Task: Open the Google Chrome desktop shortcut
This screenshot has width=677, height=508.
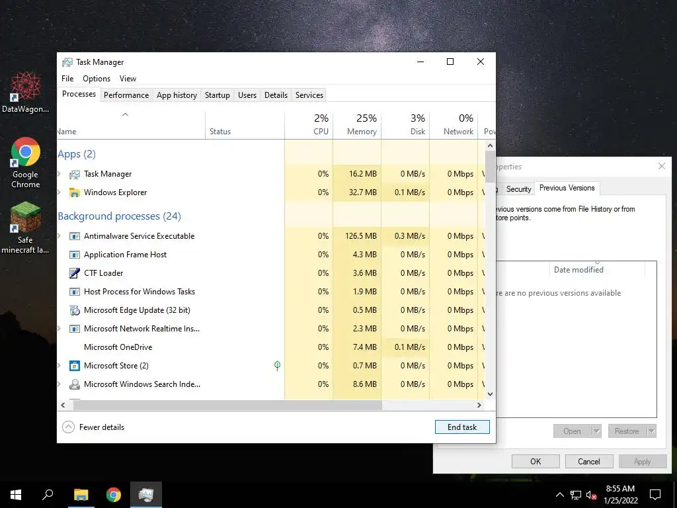Action: (x=26, y=163)
